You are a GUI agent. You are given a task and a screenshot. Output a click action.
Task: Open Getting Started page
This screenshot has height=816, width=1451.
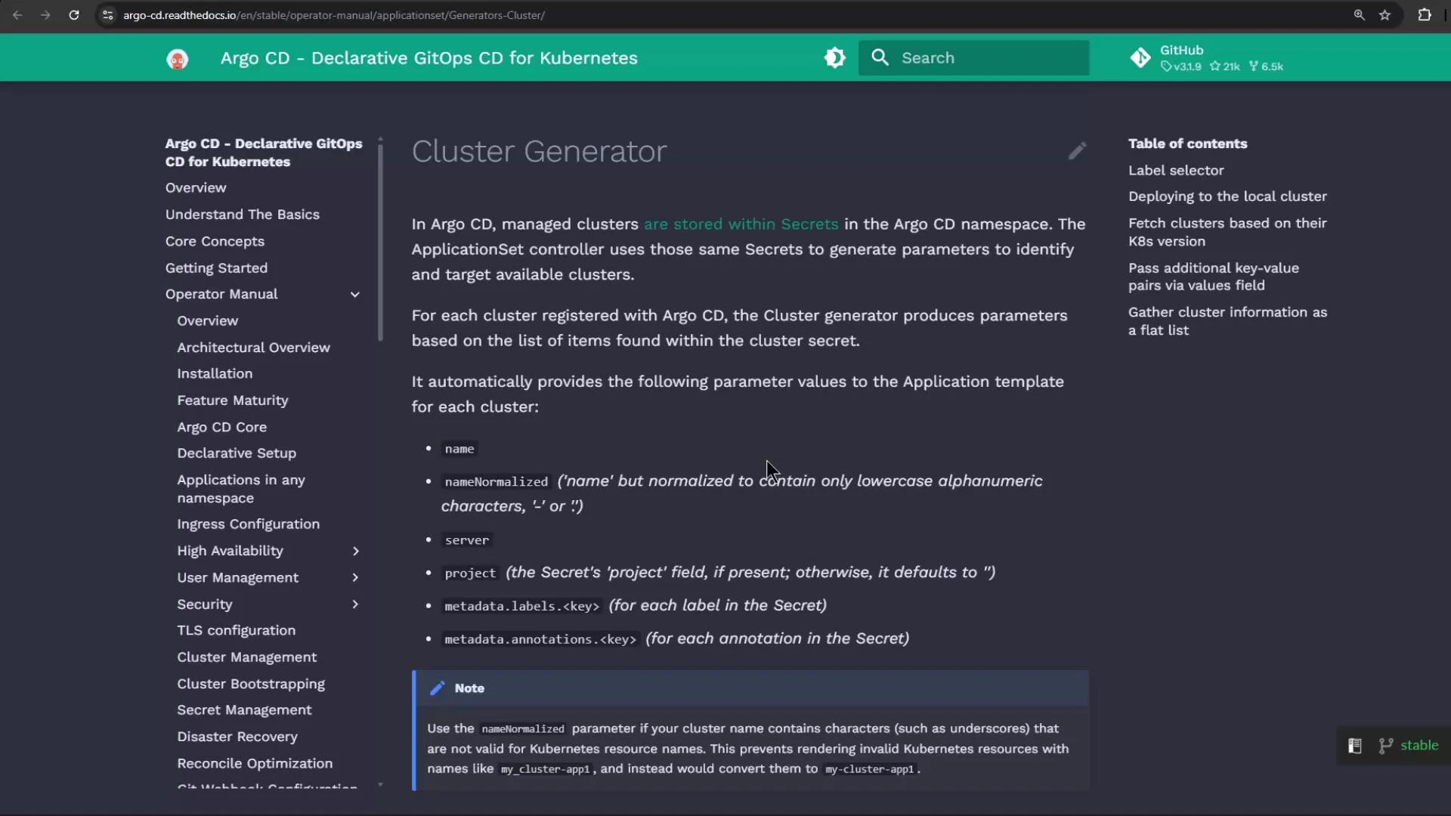click(x=216, y=268)
